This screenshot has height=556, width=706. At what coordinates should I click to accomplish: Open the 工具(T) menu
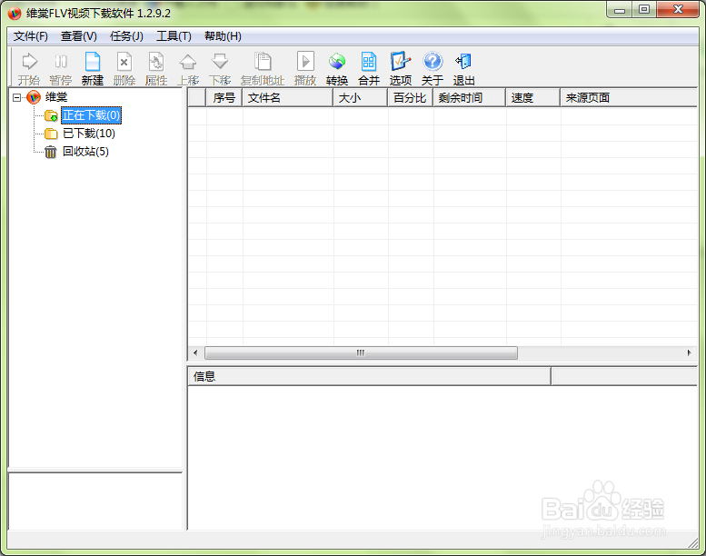[174, 36]
